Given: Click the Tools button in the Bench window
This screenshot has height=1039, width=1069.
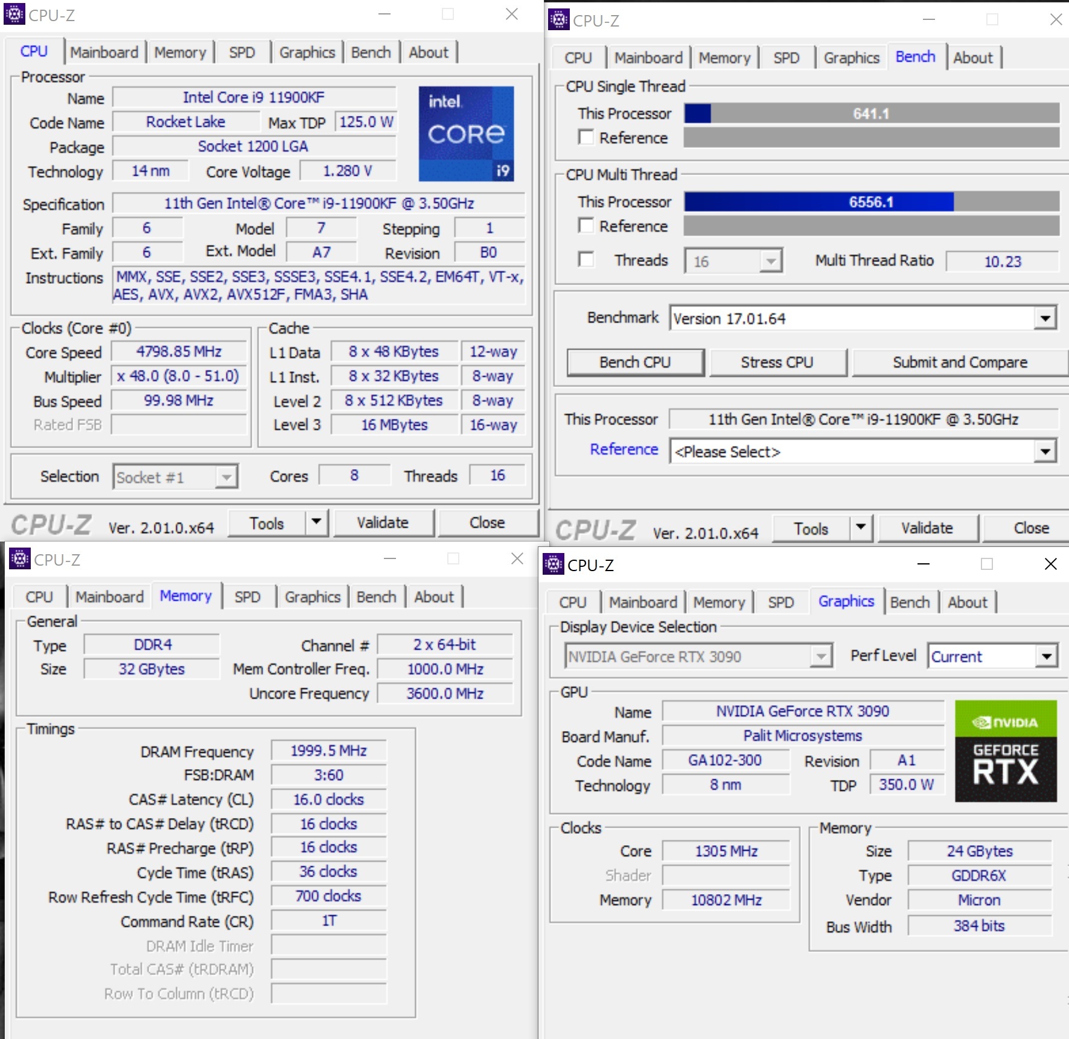Looking at the screenshot, I should coord(811,529).
